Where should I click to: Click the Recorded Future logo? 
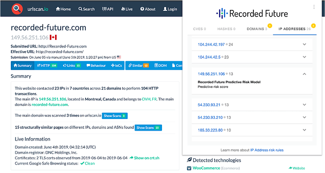tap(252, 14)
